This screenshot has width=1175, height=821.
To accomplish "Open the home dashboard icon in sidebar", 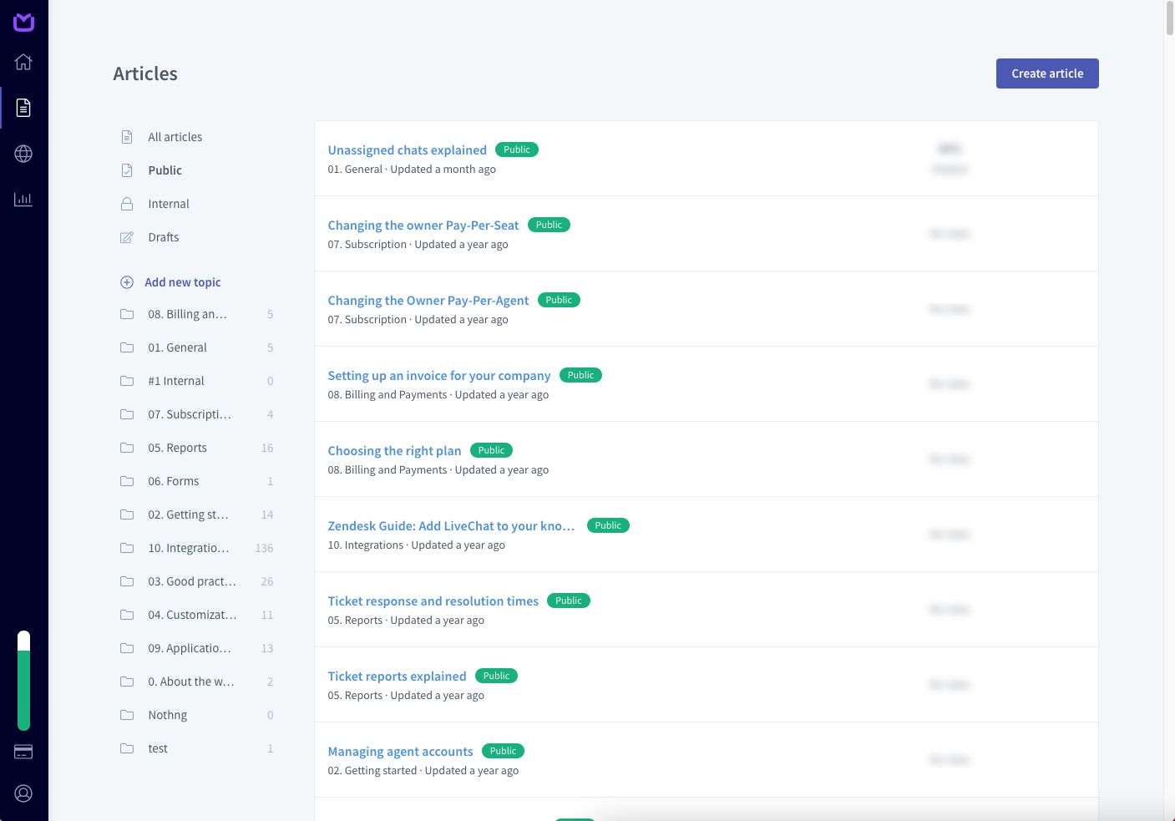I will (23, 62).
